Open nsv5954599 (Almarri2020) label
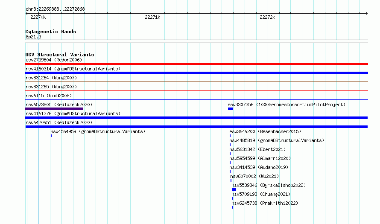The height and width of the screenshot is (224, 380). [x=260, y=158]
